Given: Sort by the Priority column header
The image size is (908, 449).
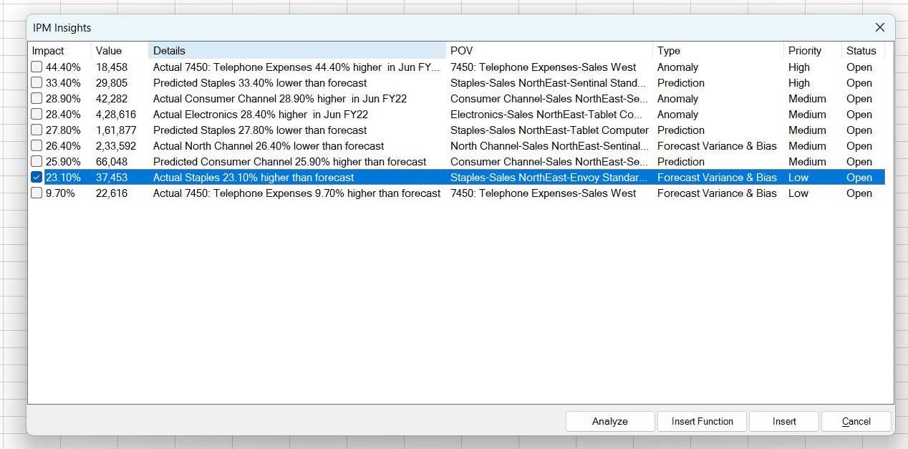Looking at the screenshot, I should [x=813, y=51].
